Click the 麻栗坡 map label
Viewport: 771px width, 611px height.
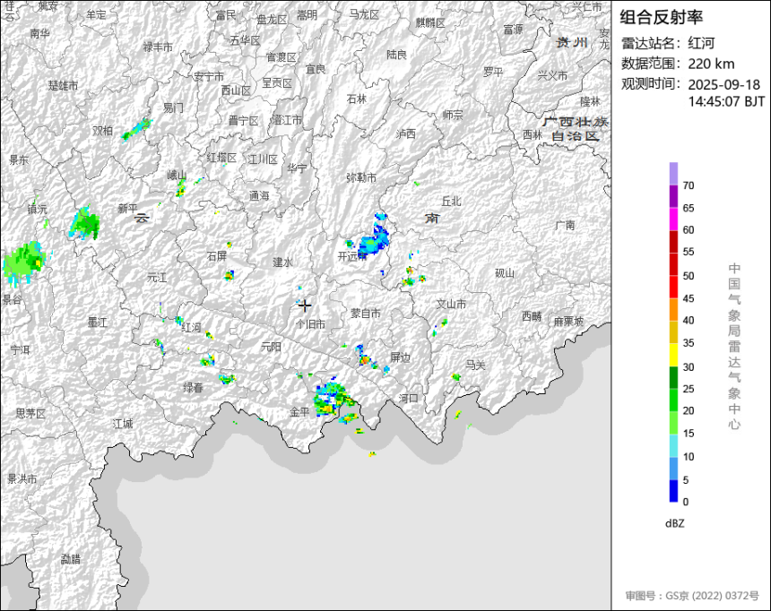(568, 322)
